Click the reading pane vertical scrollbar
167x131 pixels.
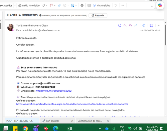coord(166,35)
